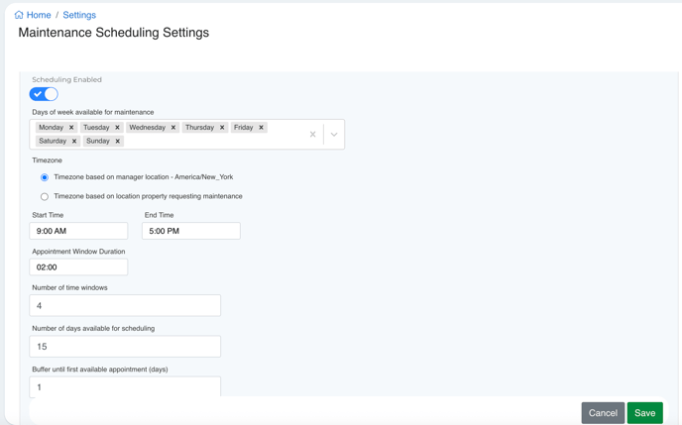Remove Tuesday tag from days list

click(117, 128)
